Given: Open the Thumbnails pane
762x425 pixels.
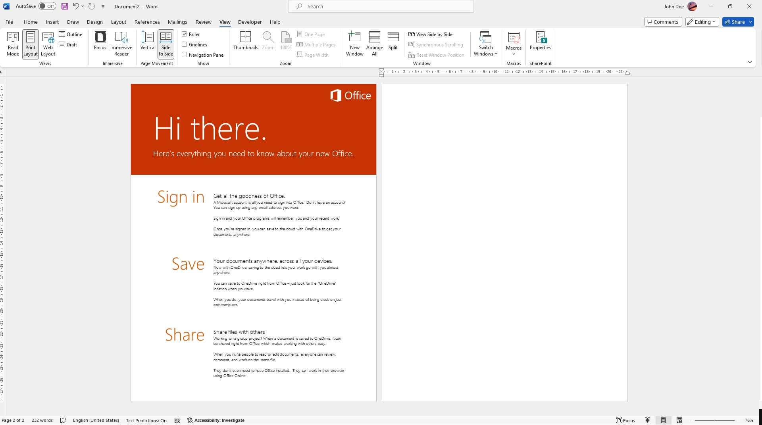Looking at the screenshot, I should pos(245,41).
